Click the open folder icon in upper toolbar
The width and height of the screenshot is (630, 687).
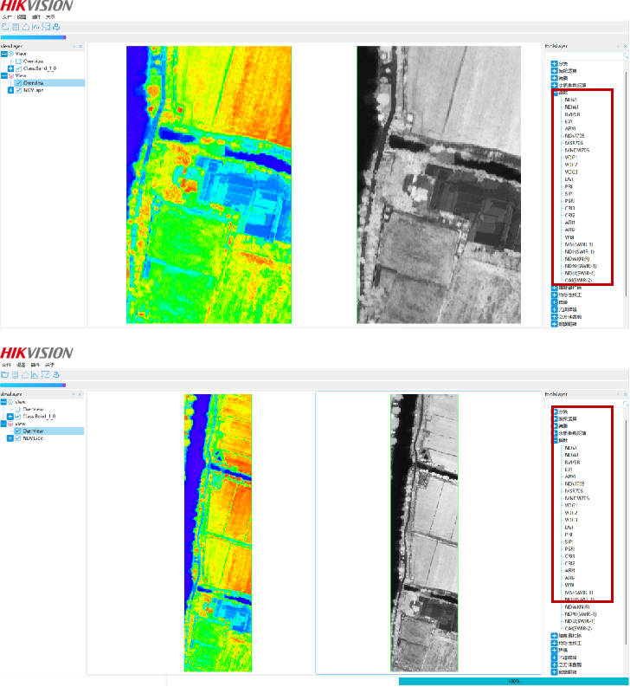point(5,27)
